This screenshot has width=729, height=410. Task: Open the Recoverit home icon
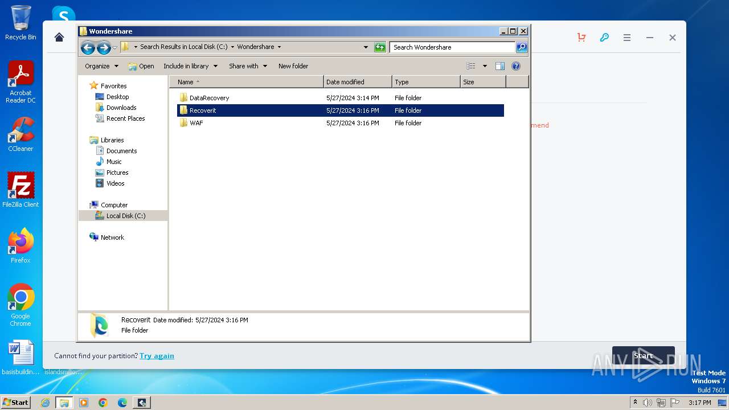click(x=59, y=38)
